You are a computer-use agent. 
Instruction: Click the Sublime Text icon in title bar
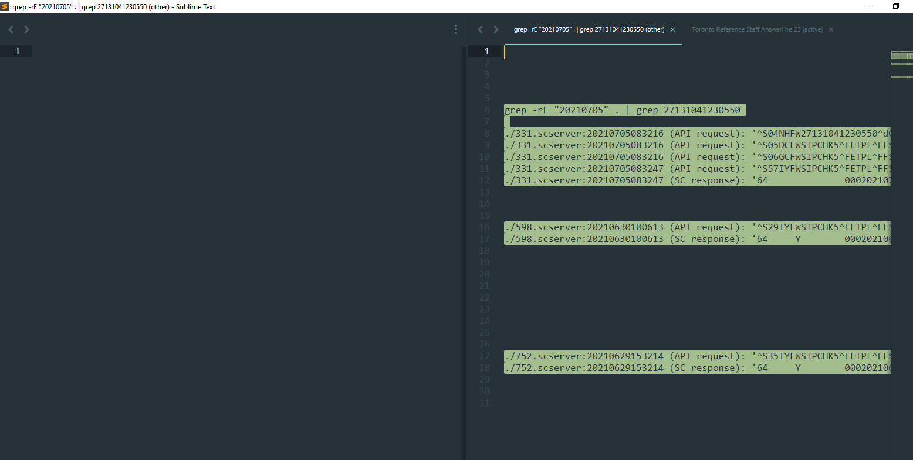(5, 6)
